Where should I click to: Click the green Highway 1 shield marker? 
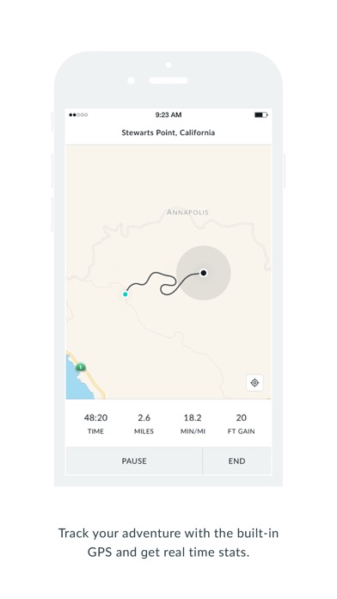click(x=81, y=367)
